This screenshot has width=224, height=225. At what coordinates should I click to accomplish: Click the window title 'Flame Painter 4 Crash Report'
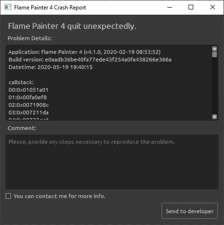pyautogui.click(x=50, y=8)
